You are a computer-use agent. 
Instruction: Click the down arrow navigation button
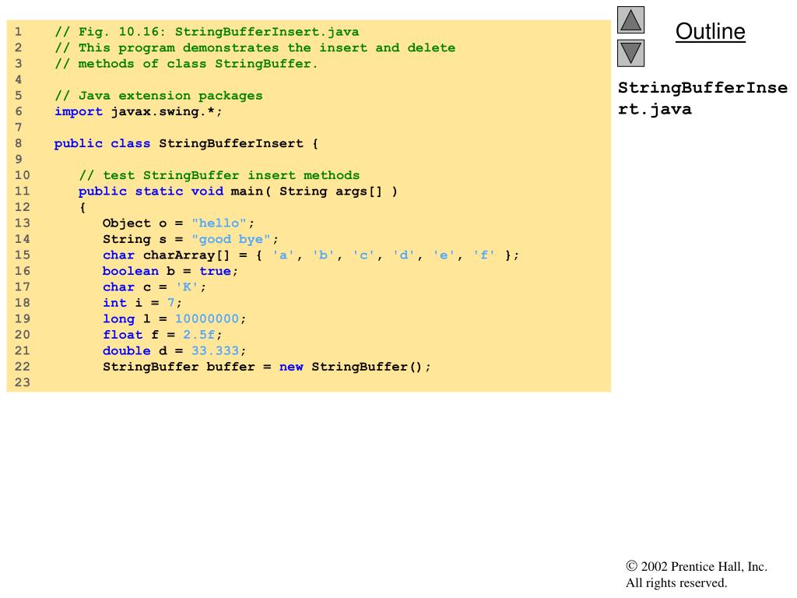pyautogui.click(x=630, y=53)
